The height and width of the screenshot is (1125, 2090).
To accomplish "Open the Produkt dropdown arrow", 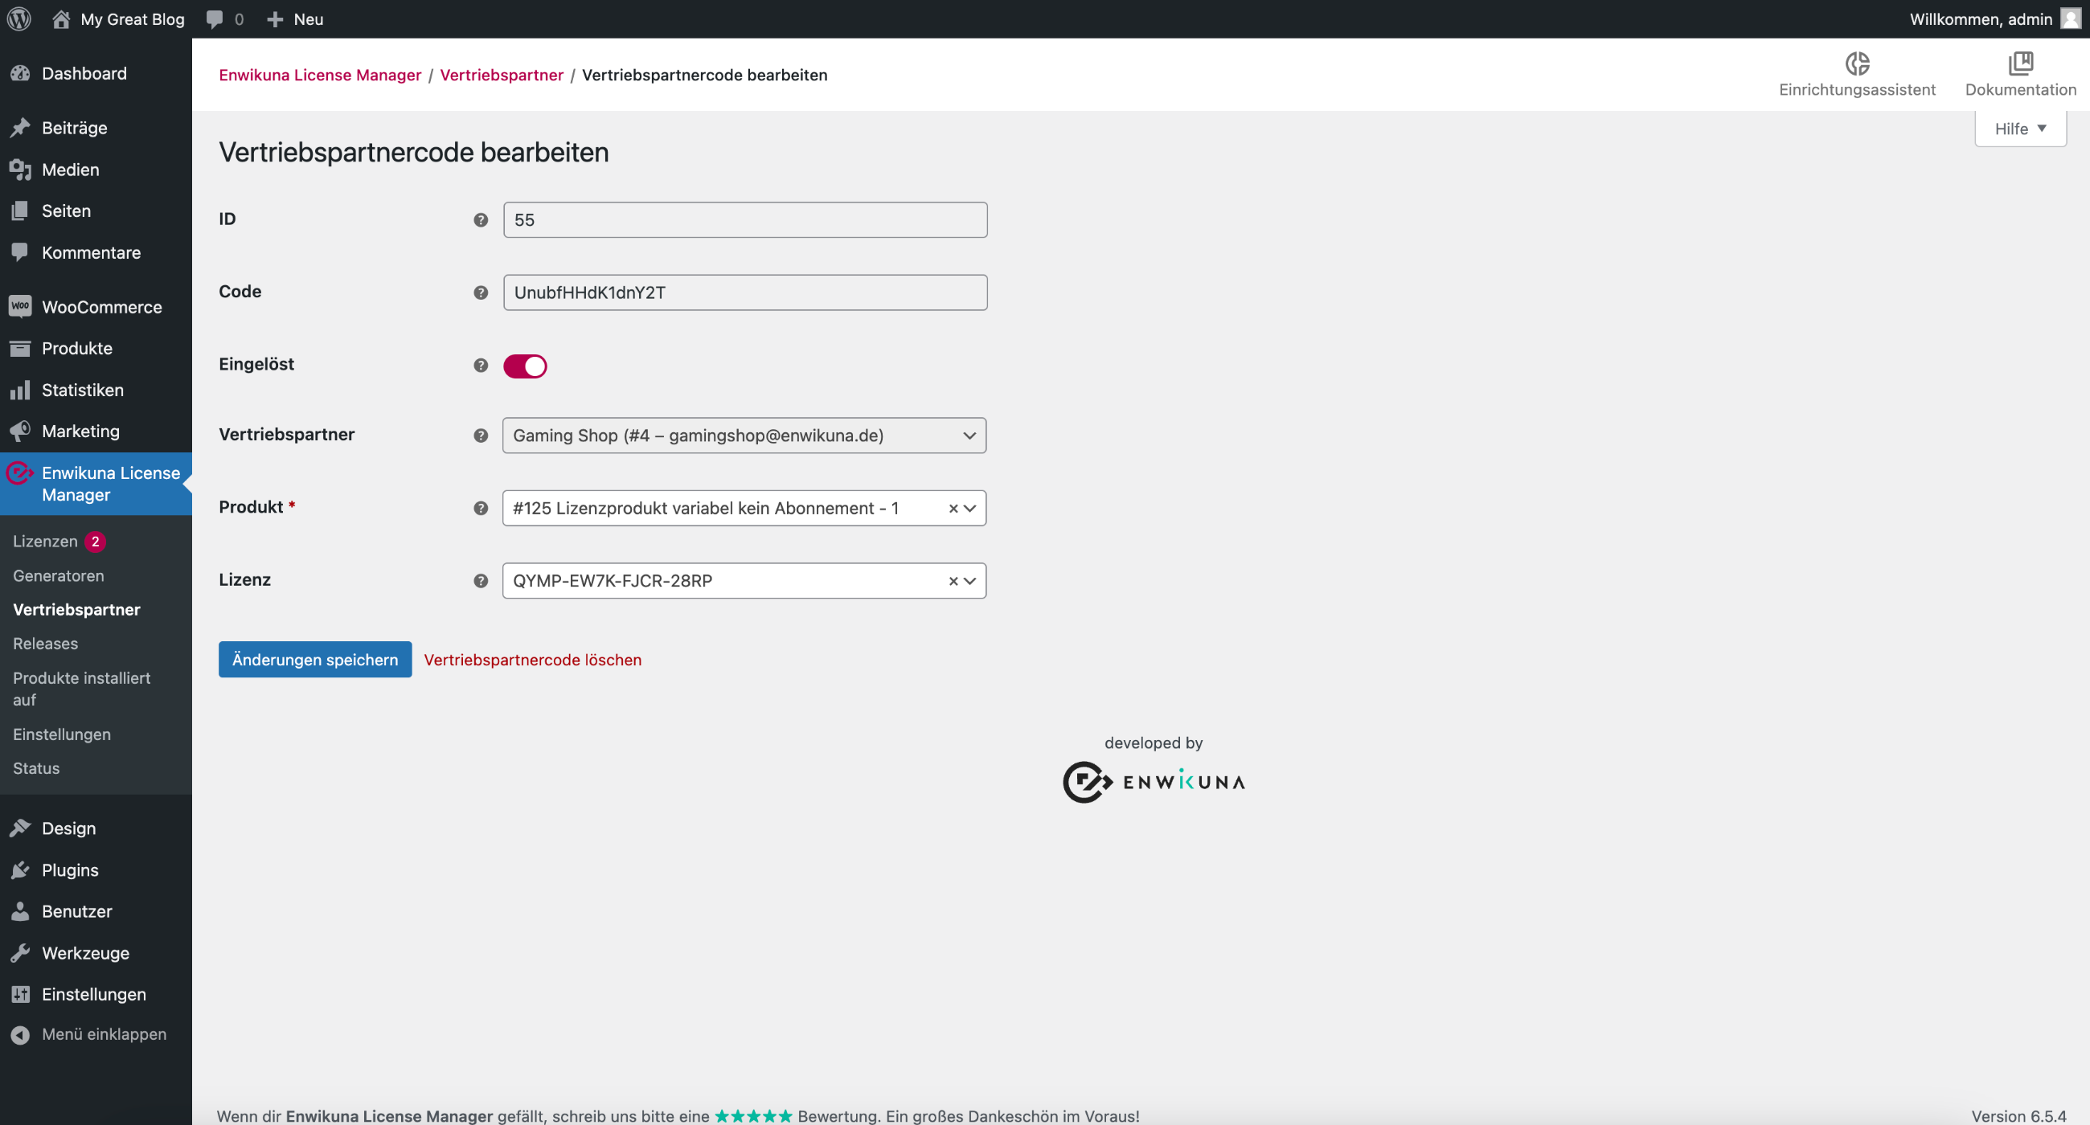I will [969, 509].
